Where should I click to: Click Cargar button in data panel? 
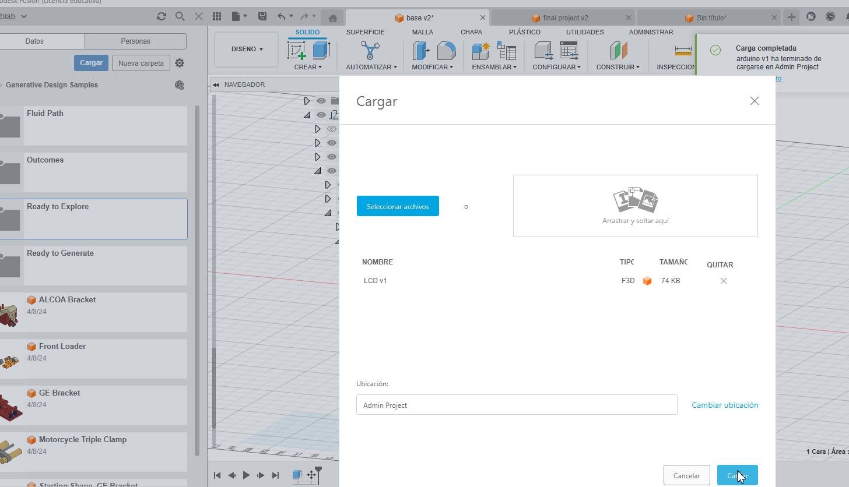click(91, 63)
